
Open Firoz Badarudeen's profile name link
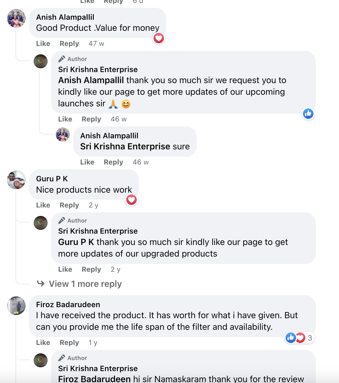coord(68,305)
